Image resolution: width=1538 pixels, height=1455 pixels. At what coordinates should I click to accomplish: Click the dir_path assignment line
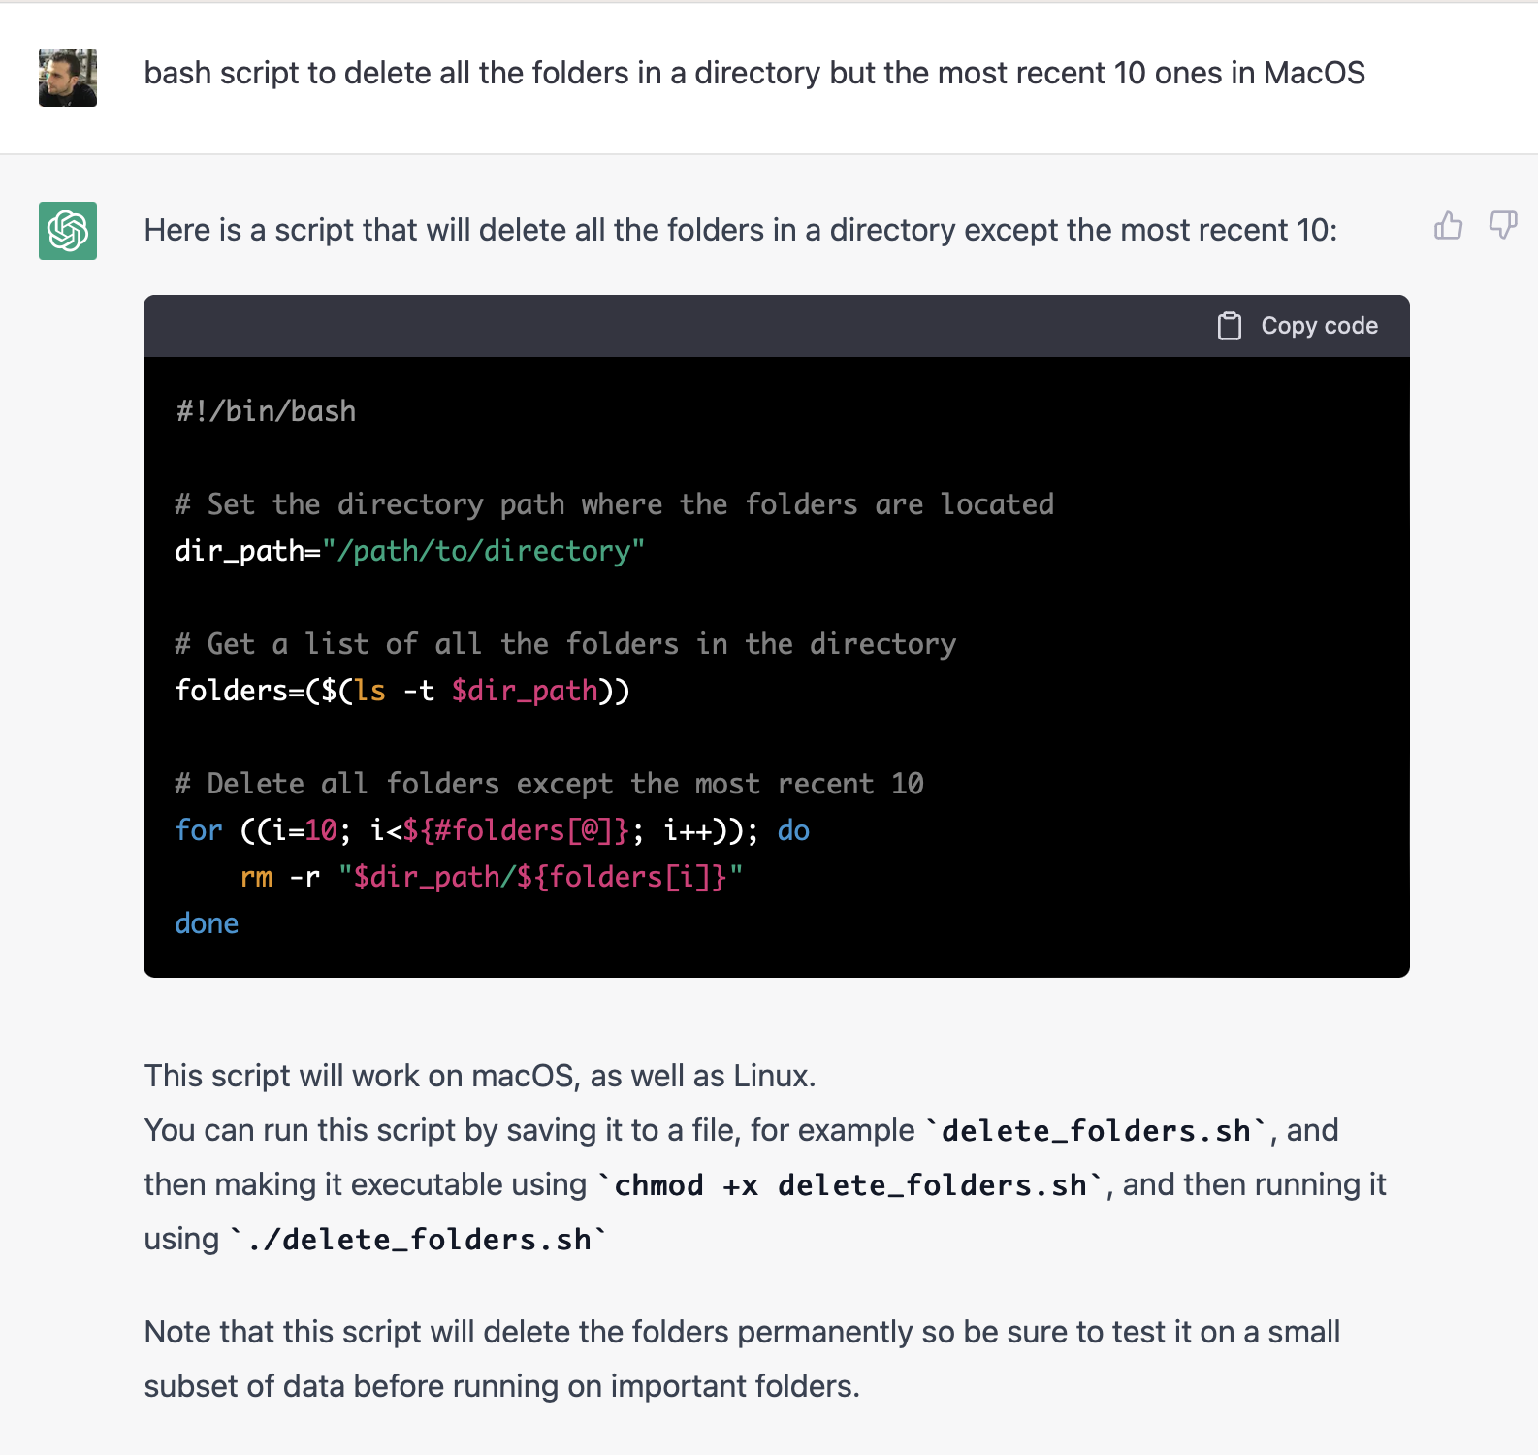tap(409, 551)
